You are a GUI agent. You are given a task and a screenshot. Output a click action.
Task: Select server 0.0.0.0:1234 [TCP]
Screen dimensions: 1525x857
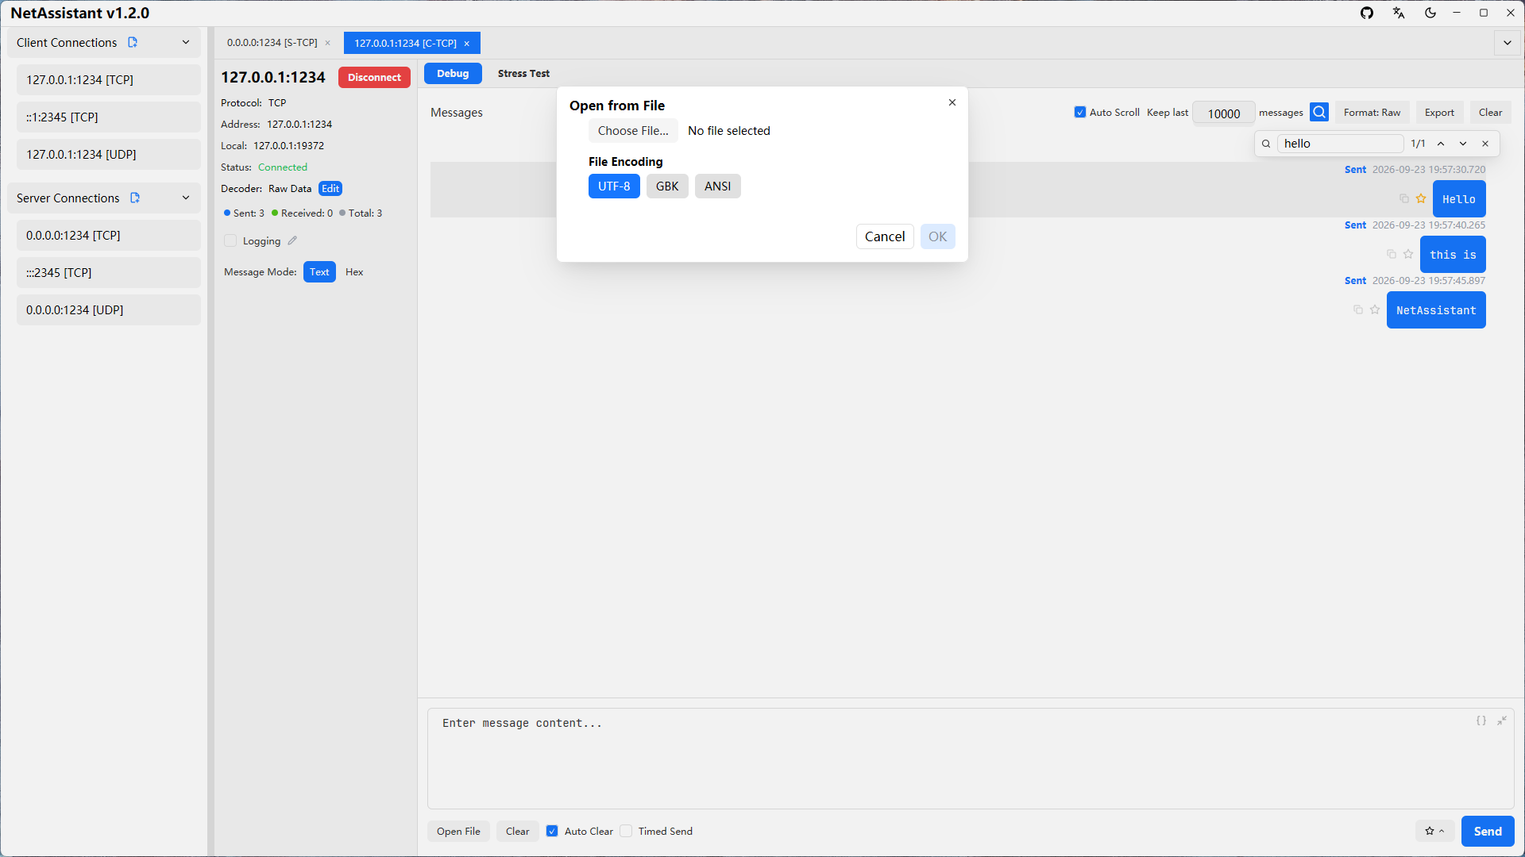[x=109, y=235]
